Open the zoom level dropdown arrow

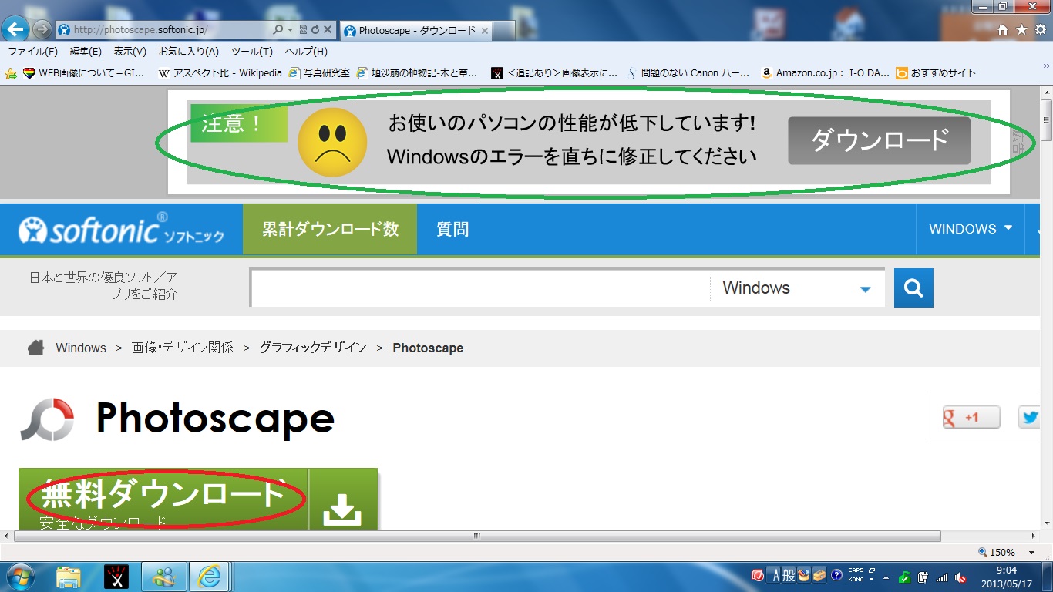coord(1031,553)
